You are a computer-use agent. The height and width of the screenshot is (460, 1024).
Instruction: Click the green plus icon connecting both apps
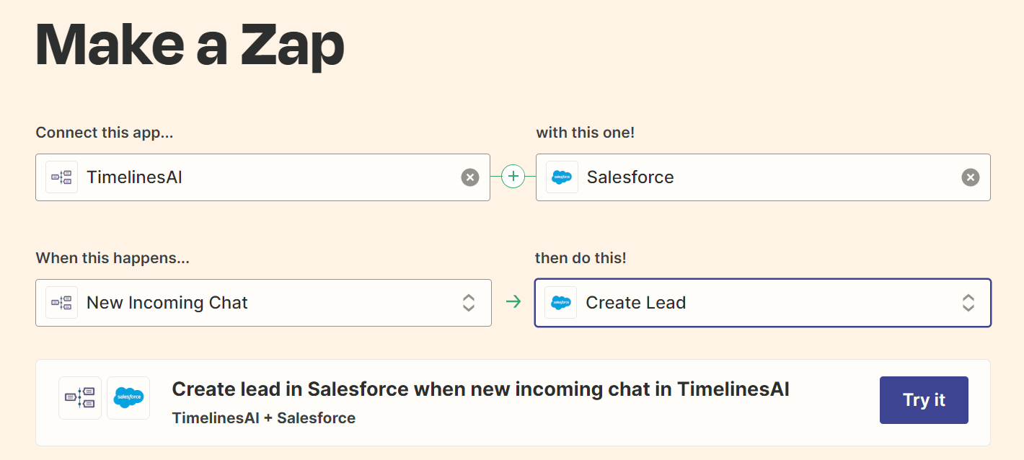(513, 177)
